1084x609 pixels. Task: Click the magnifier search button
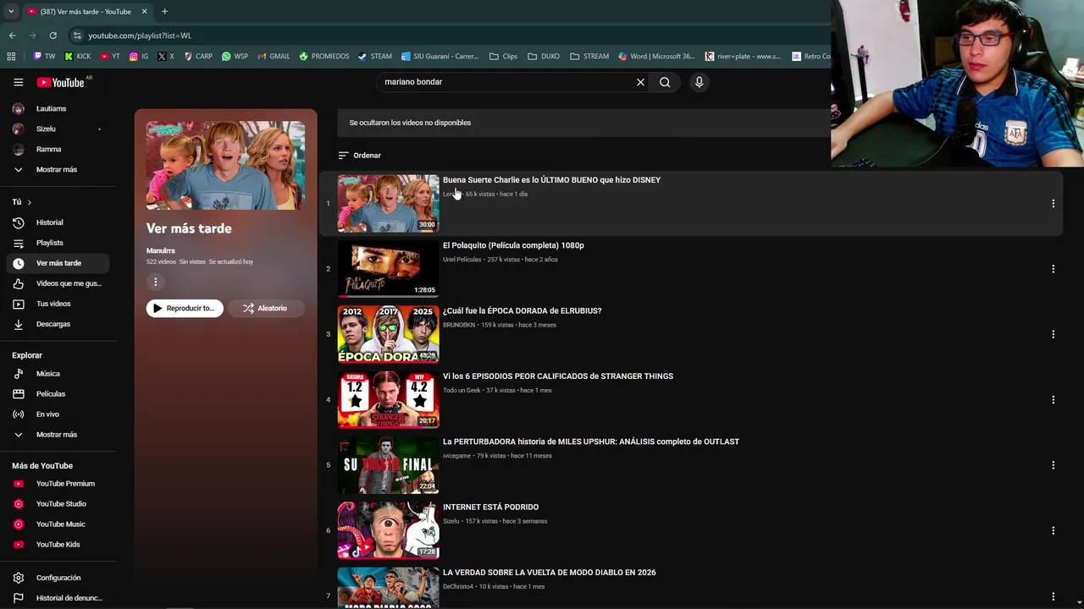[x=665, y=82]
